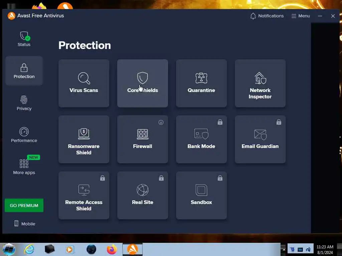342x256 pixels.
Task: Minimize the Avast window
Action: [320, 16]
